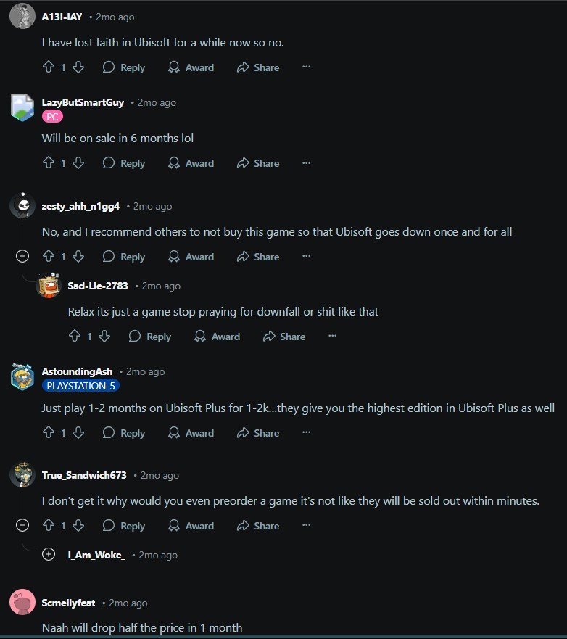Open LazyButSmartGuy's user profile
Image resolution: width=567 pixels, height=639 pixels.
pos(83,102)
